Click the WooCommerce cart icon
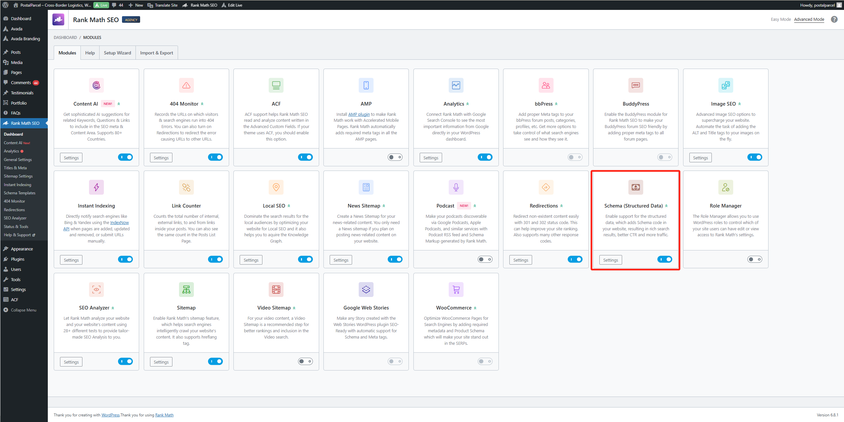 456,289
